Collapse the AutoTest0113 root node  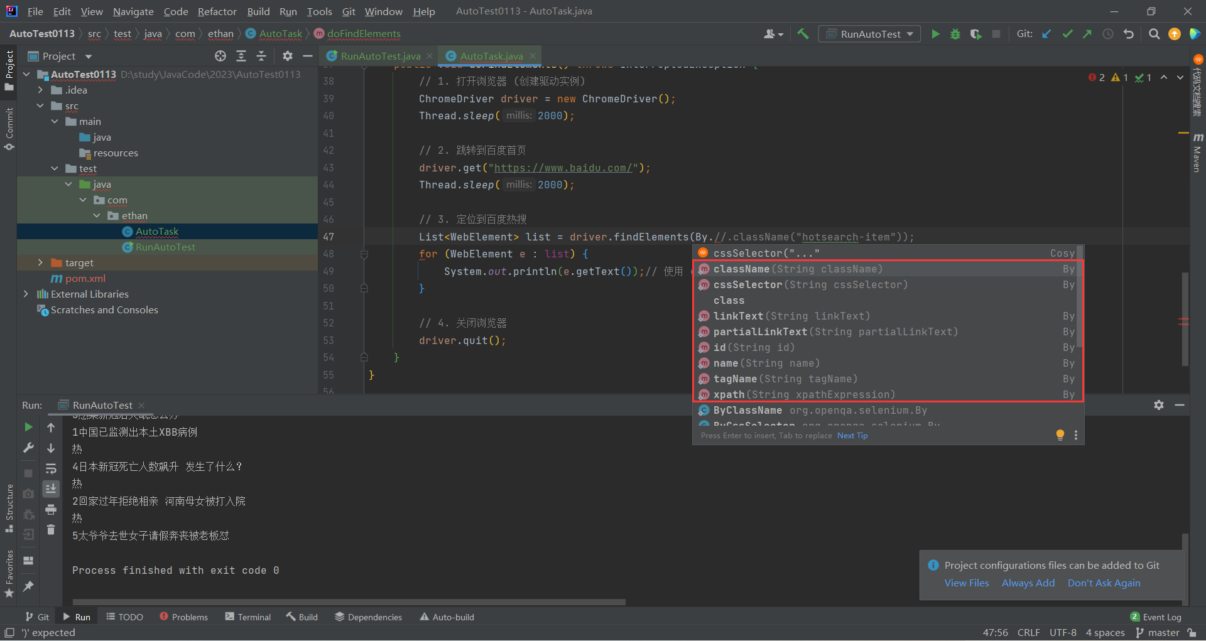point(26,74)
